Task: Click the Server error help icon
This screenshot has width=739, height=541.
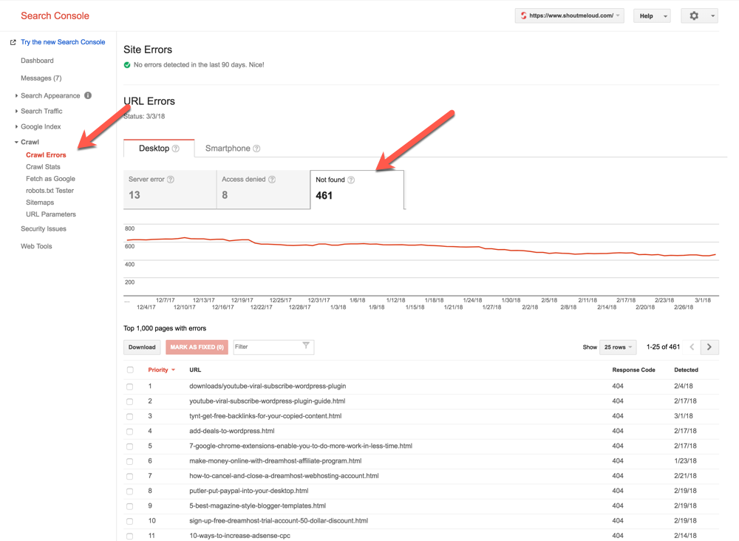Action: pyautogui.click(x=171, y=180)
